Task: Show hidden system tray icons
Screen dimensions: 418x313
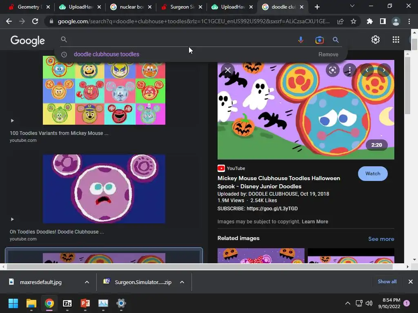Action: pos(348,303)
